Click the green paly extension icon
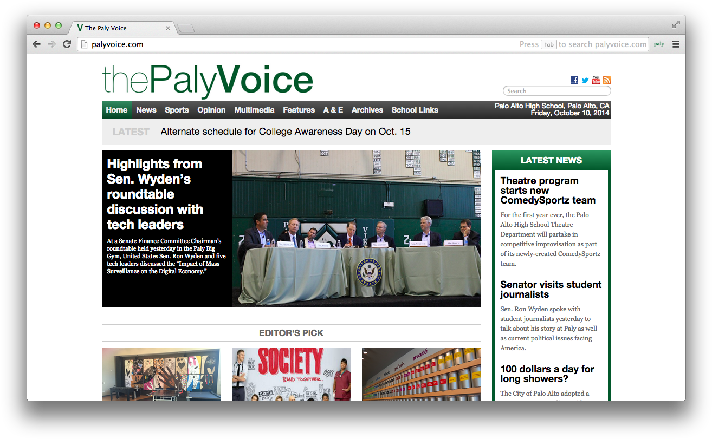 pyautogui.click(x=658, y=44)
